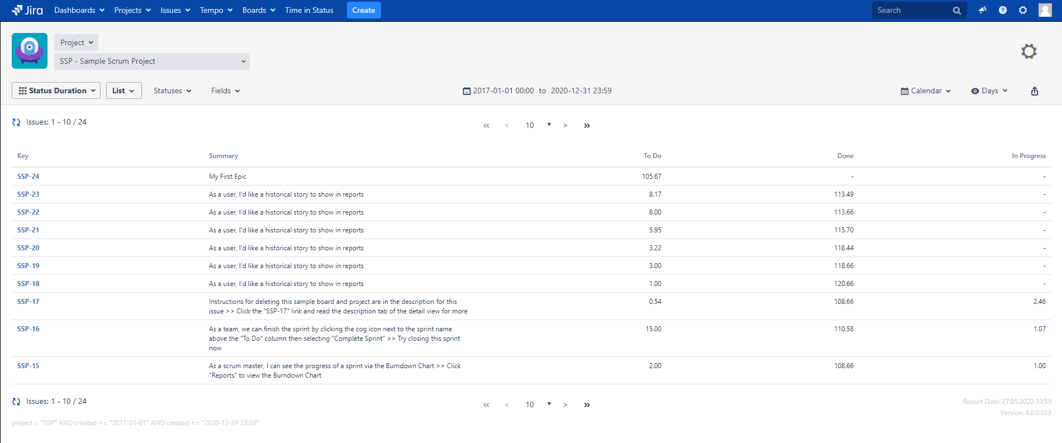Viewport: 1062px width, 443px height.
Task: Click the export share icon
Action: click(x=1034, y=91)
